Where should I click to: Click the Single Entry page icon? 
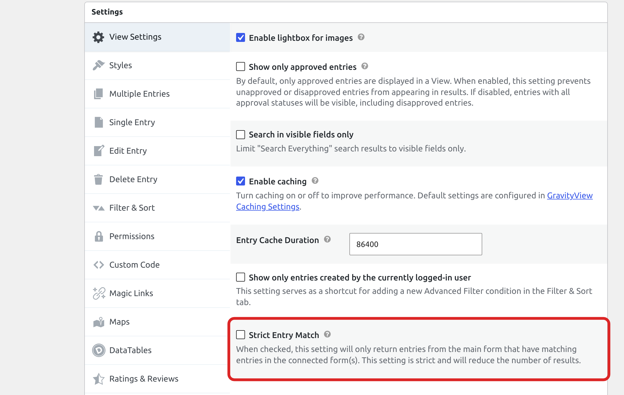[x=99, y=122]
